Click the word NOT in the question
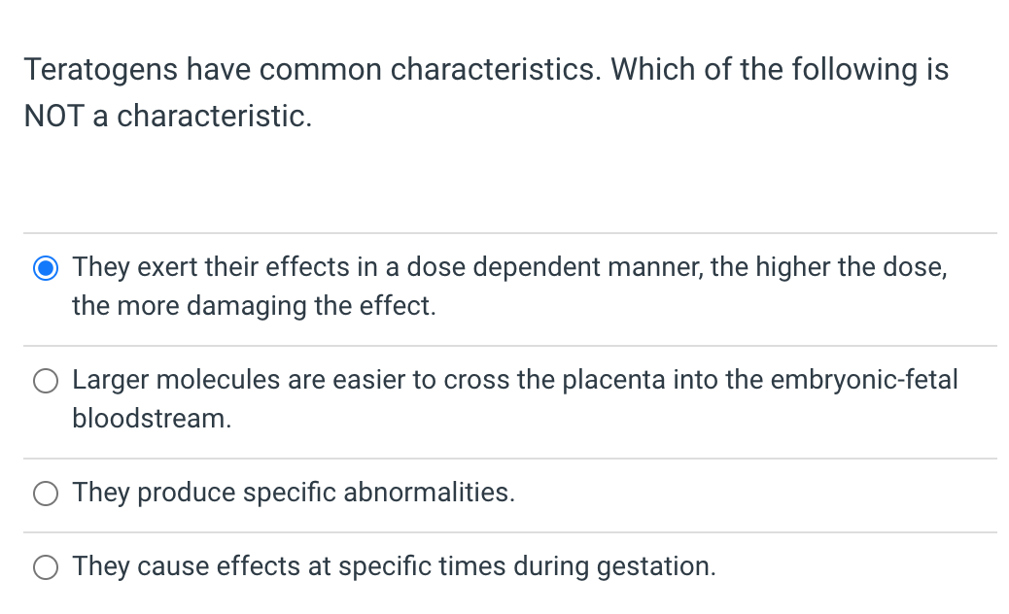This screenshot has height=614, width=1009. (x=53, y=116)
